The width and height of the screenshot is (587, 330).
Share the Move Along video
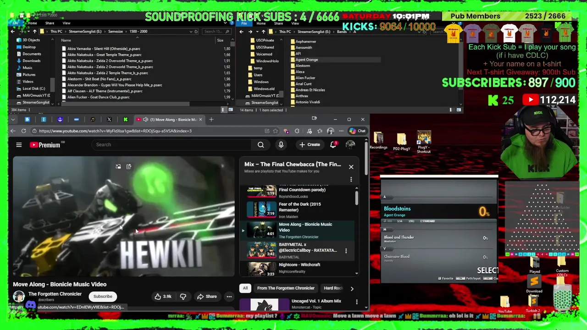(x=206, y=297)
